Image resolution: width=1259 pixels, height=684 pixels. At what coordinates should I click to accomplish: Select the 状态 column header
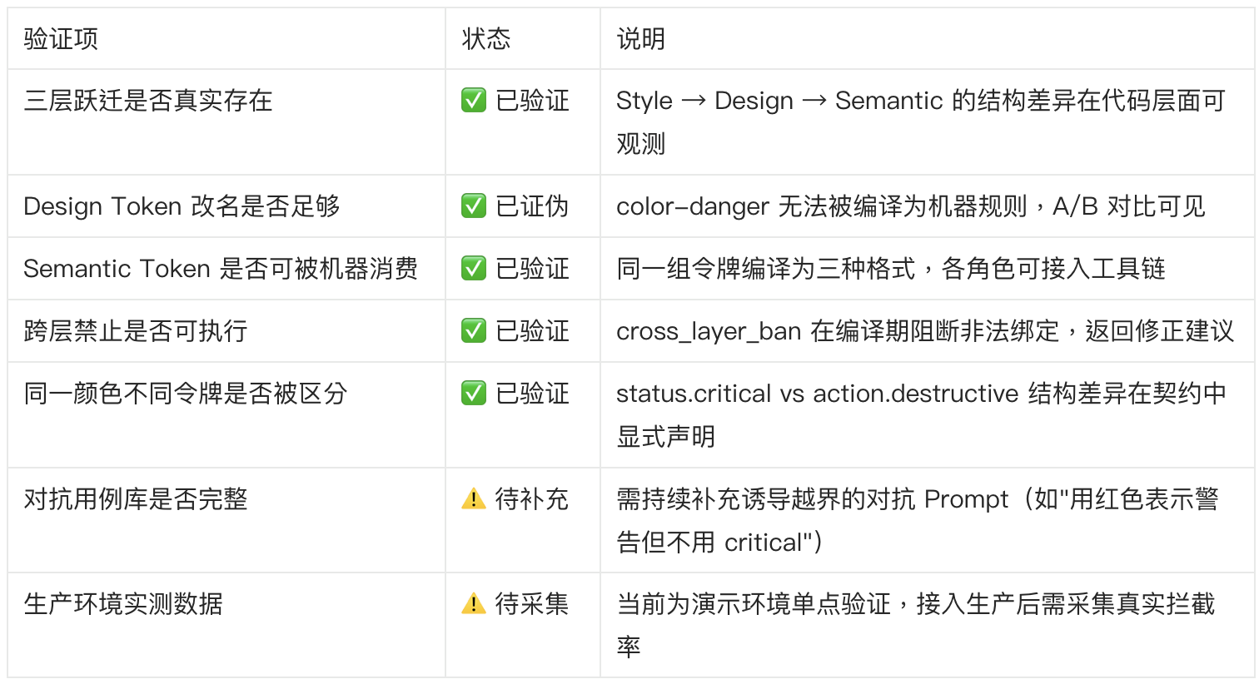coord(486,38)
